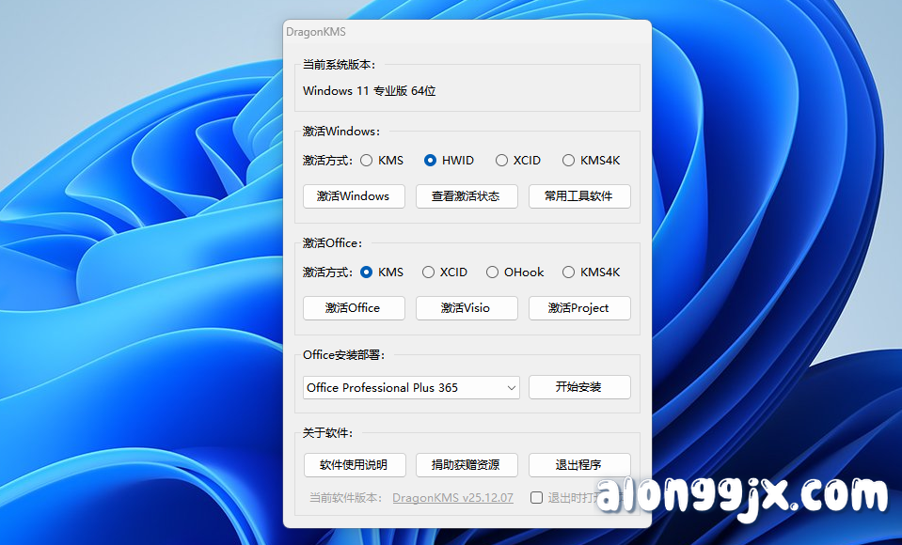The image size is (902, 545).
Task: Activate Visio with the 激活Visio button
Action: [x=467, y=307]
